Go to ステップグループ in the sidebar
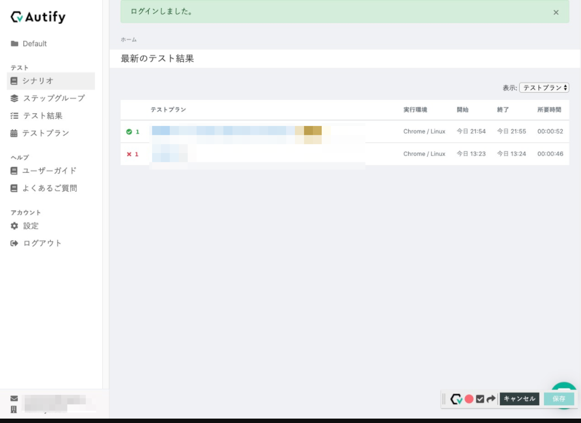Image resolution: width=581 pixels, height=423 pixels. click(x=48, y=98)
